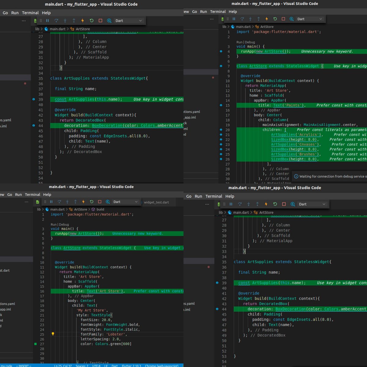The height and width of the screenshot is (367, 367).
Task: Click Step Out in the top-left window toolbar
Action: pos(74,20)
